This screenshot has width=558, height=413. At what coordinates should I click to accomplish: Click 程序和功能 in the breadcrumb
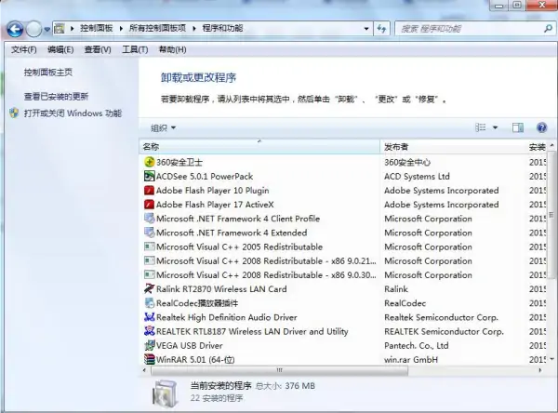(222, 28)
